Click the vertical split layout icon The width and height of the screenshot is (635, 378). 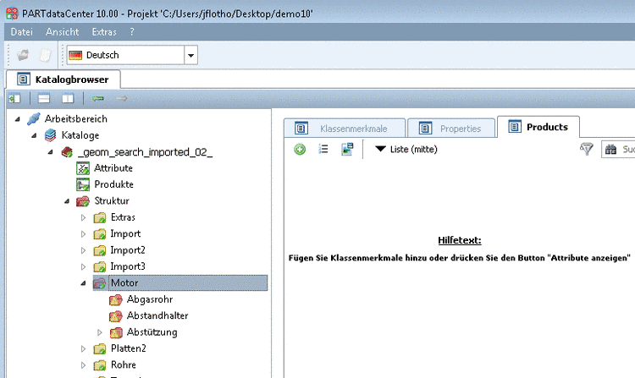pyautogui.click(x=68, y=98)
